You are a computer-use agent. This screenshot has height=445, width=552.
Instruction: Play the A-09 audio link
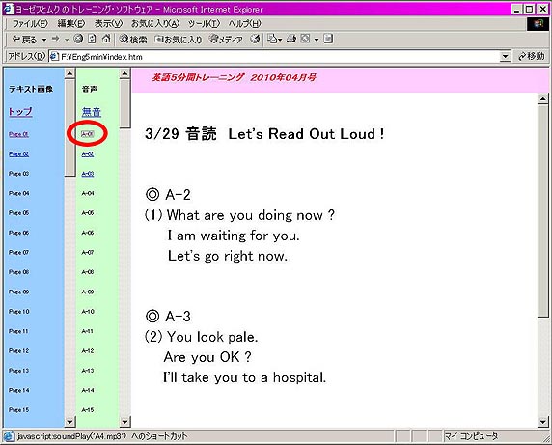(88, 292)
